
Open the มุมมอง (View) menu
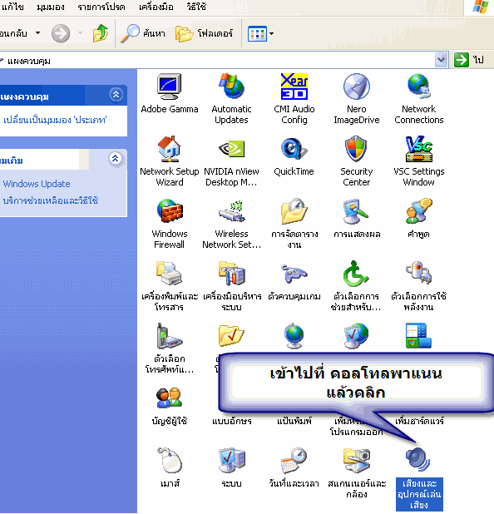point(51,7)
